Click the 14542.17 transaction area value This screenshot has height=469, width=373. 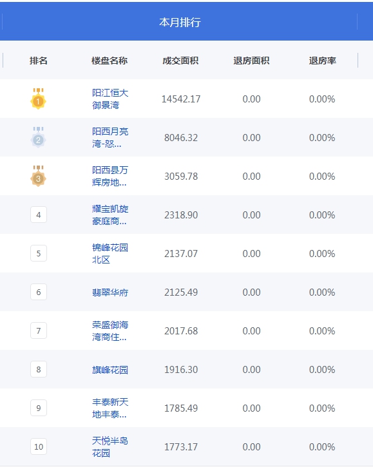[x=181, y=99]
